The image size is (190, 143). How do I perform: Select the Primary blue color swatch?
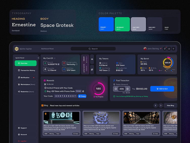(106, 24)
